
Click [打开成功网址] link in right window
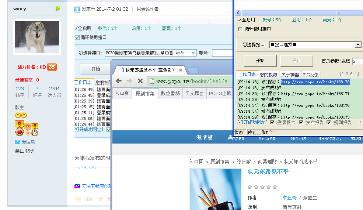click(x=252, y=122)
